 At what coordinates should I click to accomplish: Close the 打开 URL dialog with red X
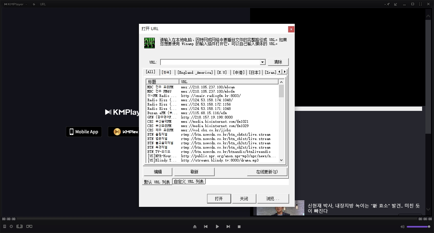click(291, 29)
